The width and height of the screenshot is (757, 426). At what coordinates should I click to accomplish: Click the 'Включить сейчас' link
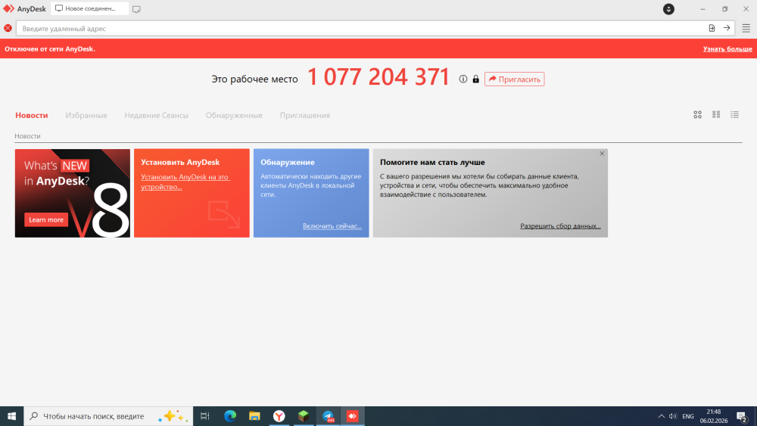(332, 225)
